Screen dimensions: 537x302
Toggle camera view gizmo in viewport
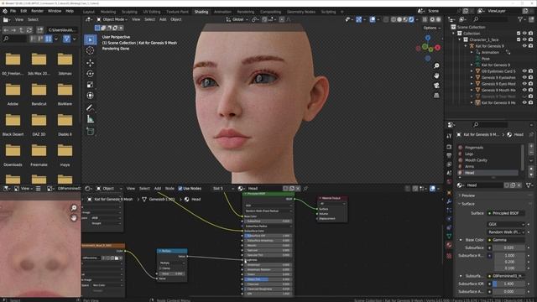tap(436, 86)
